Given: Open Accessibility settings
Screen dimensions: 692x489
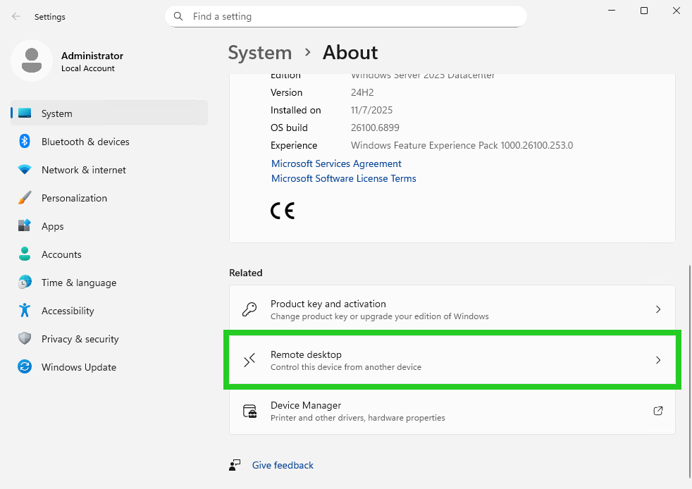Looking at the screenshot, I should pos(68,311).
